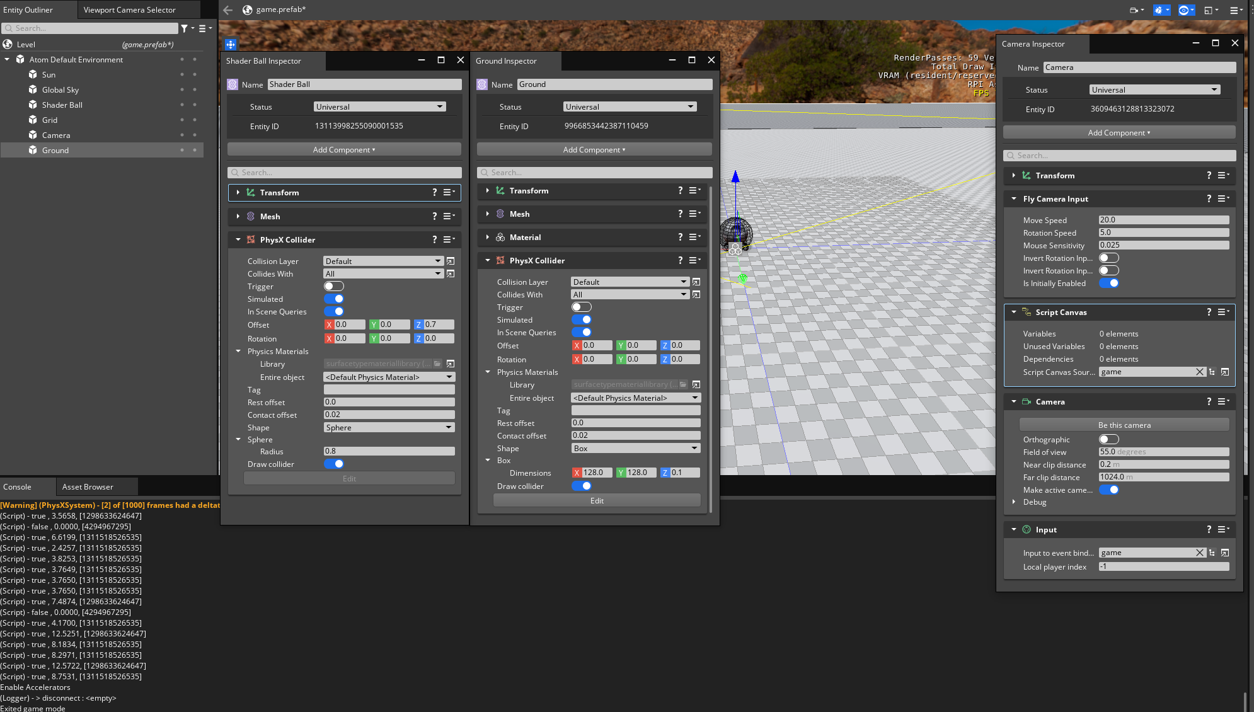The height and width of the screenshot is (712, 1254).
Task: Open the Collision Layer dropdown for Shader Ball
Action: pos(383,260)
